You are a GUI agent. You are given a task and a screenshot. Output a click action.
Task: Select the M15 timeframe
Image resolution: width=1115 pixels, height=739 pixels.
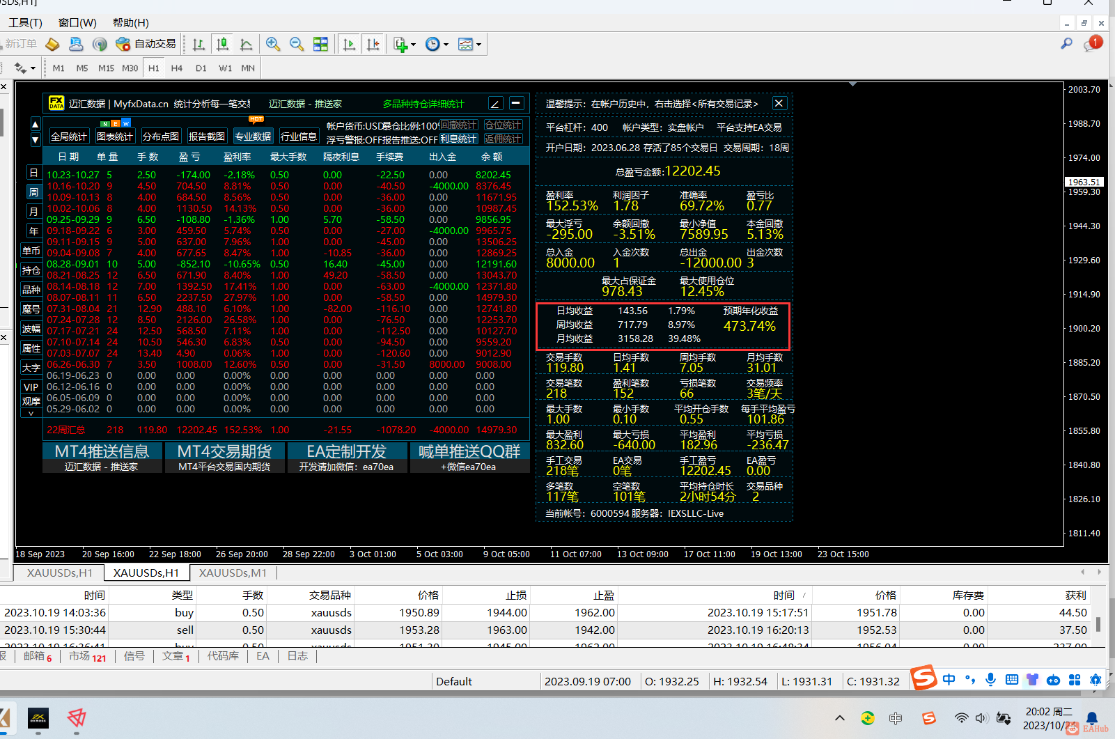click(106, 68)
